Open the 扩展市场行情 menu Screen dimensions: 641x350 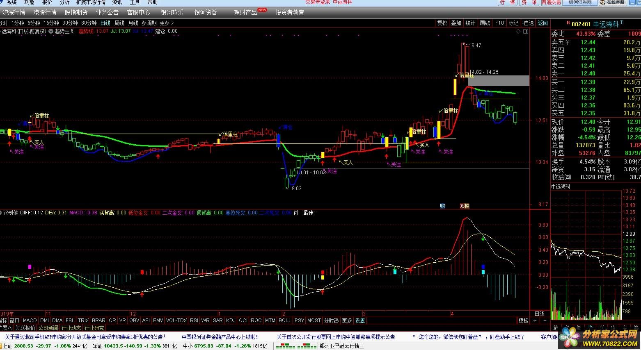click(x=91, y=2)
